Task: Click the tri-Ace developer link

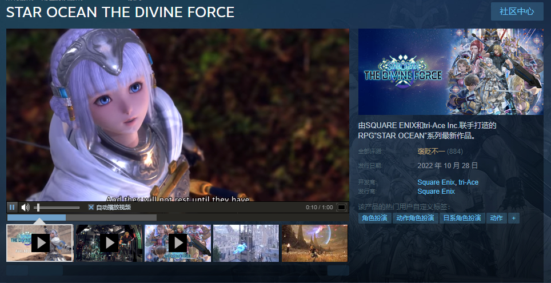Action: click(469, 182)
